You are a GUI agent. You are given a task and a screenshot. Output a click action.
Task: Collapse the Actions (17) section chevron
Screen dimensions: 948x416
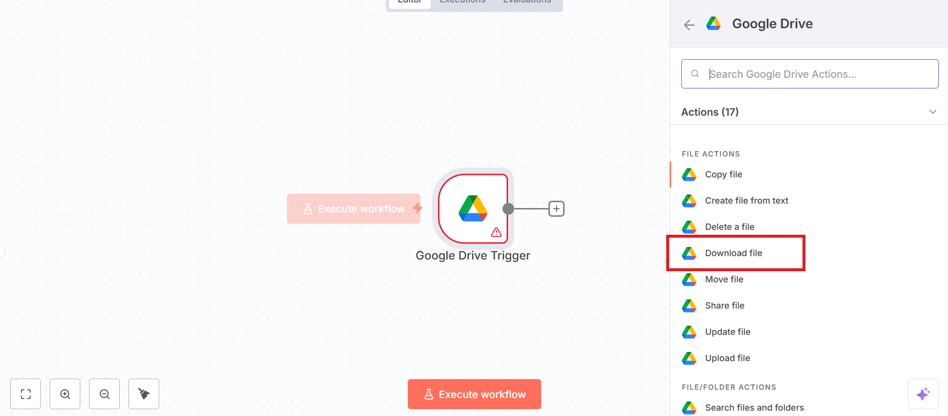(x=932, y=112)
